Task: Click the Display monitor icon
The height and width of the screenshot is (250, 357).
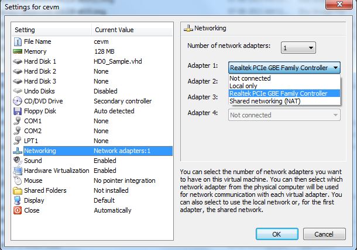Action: pyautogui.click(x=18, y=201)
